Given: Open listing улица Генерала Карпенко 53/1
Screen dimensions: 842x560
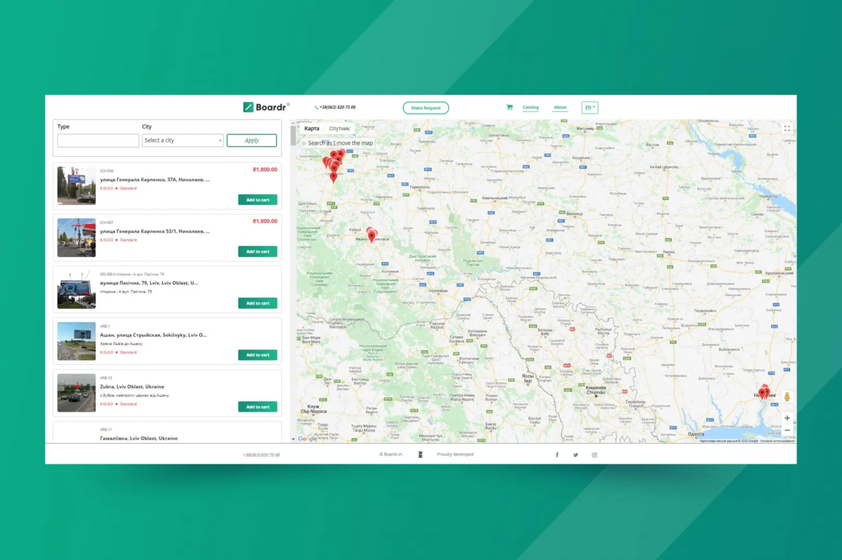Looking at the screenshot, I should point(155,231).
